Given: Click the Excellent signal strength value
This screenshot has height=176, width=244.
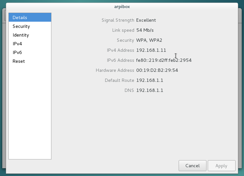Looking at the screenshot, I should pyautogui.click(x=146, y=20).
